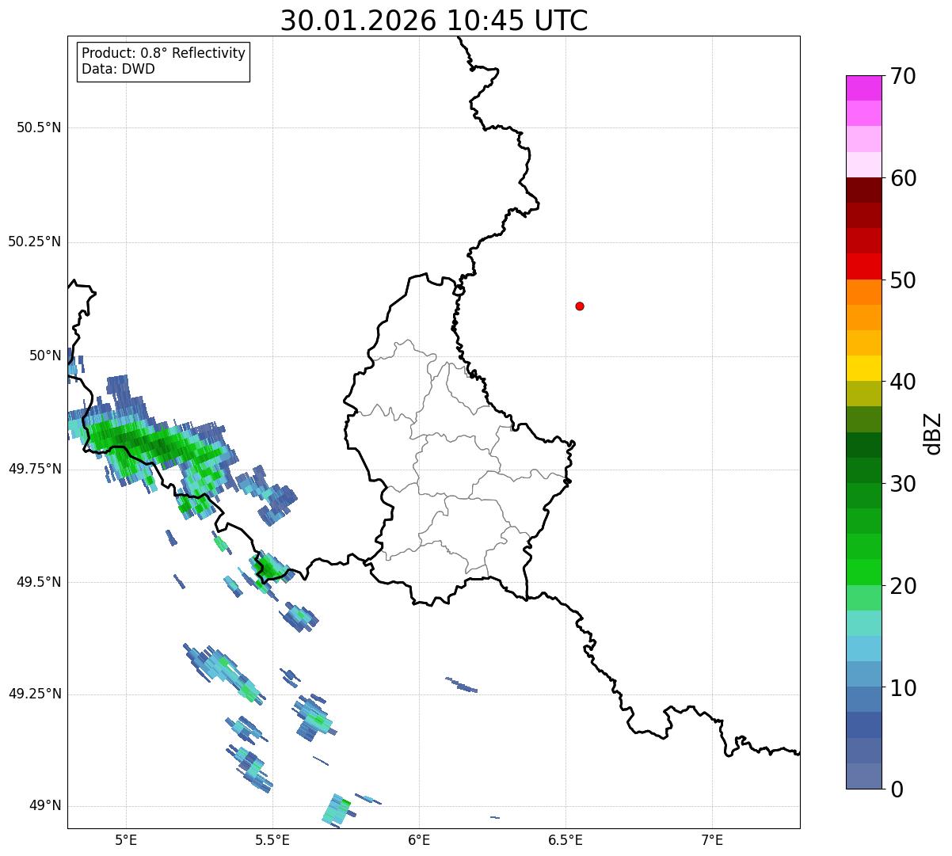
Task: Click the '49.25°N' latitude label
Action: (35, 694)
